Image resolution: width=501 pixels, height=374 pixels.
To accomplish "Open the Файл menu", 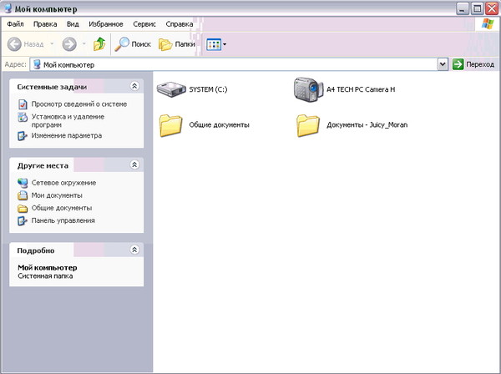I will [x=15, y=24].
